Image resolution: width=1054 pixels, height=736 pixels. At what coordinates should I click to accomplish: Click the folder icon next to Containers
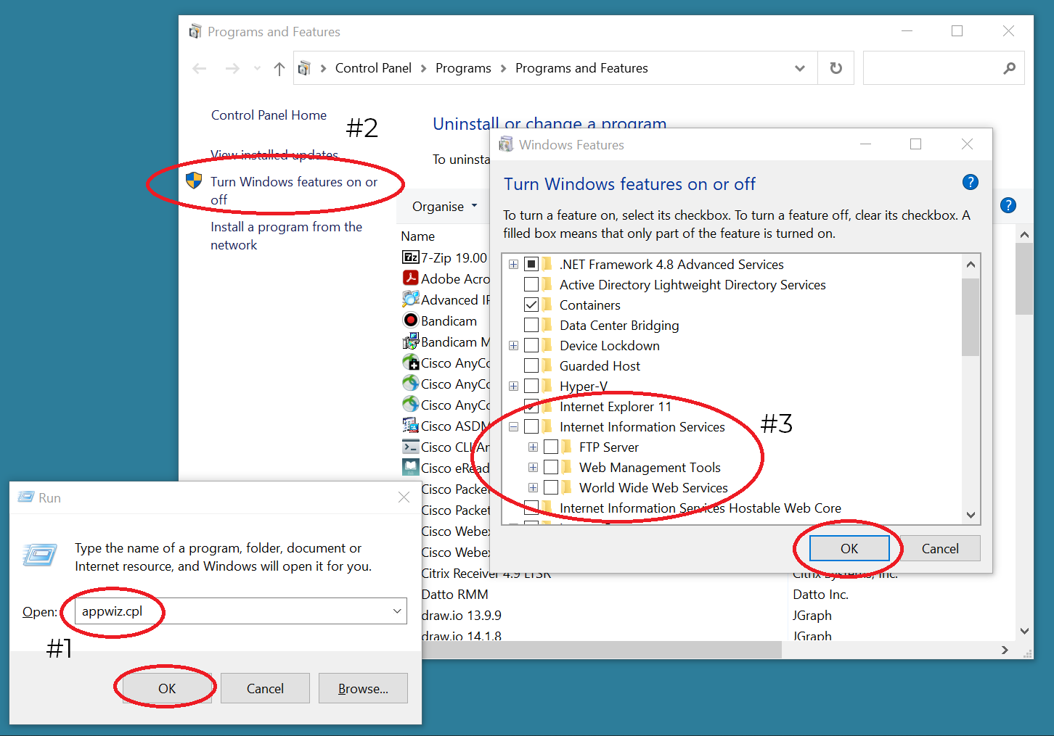[x=547, y=305]
